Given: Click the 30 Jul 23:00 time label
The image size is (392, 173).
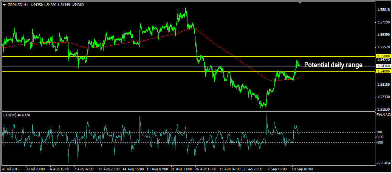Looking at the screenshot, I should coord(35,169).
